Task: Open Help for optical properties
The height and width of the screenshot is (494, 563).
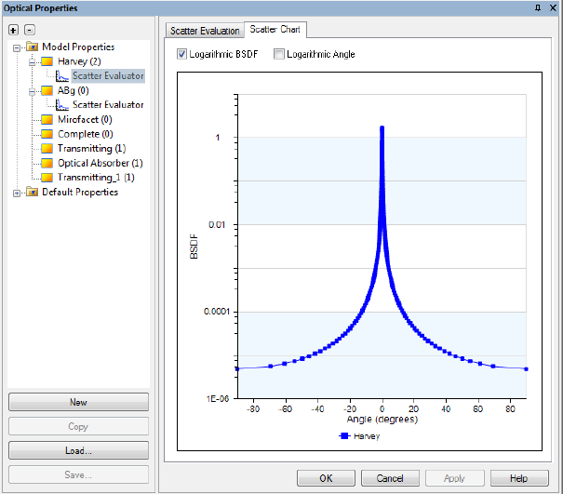Action: (519, 478)
